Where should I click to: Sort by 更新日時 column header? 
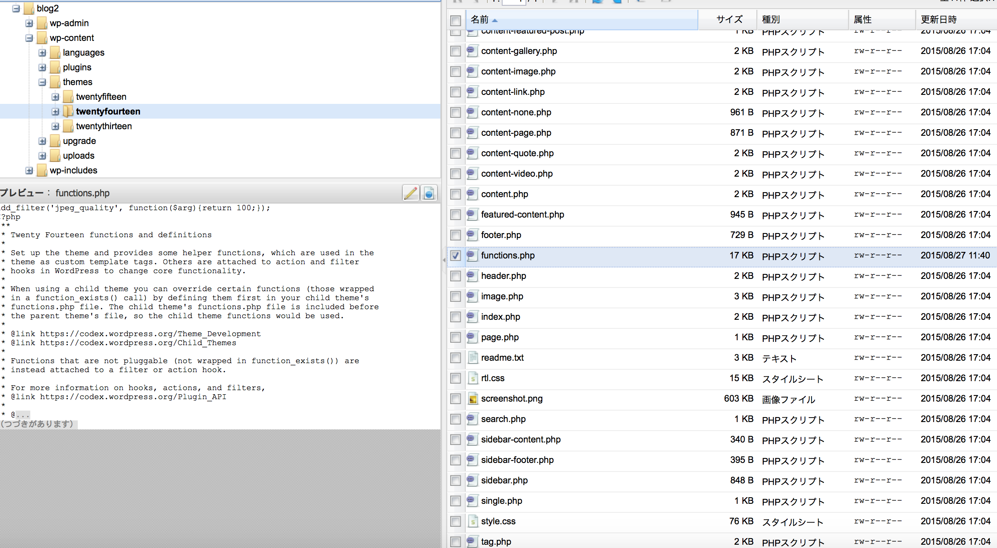tap(956, 20)
